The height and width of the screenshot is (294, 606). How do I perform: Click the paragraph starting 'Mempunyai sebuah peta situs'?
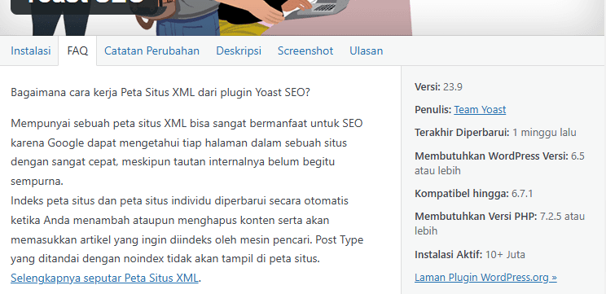pos(187,152)
